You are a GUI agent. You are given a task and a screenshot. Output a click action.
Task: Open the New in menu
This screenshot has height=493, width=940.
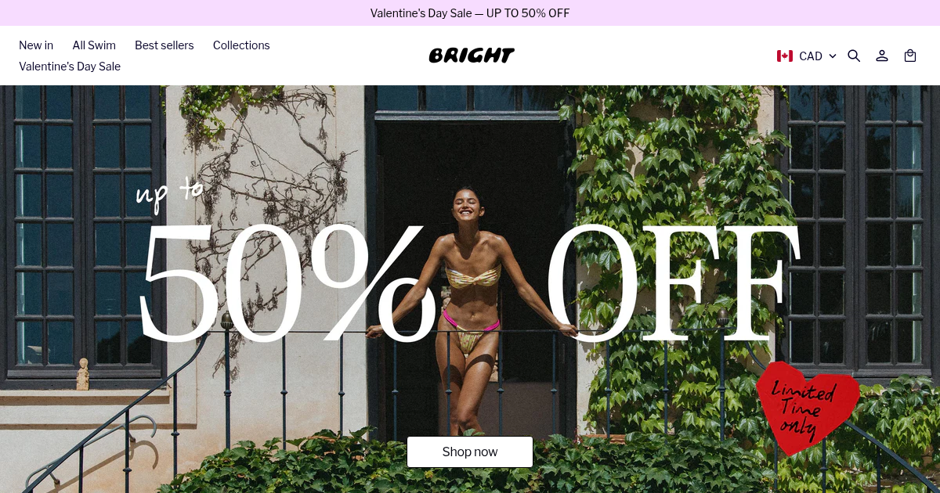[36, 45]
